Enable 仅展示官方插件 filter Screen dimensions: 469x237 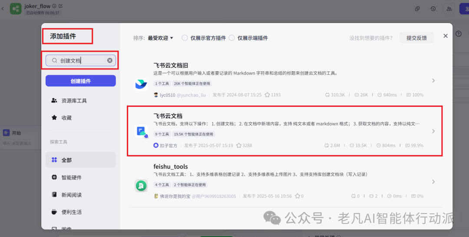pyautogui.click(x=185, y=38)
